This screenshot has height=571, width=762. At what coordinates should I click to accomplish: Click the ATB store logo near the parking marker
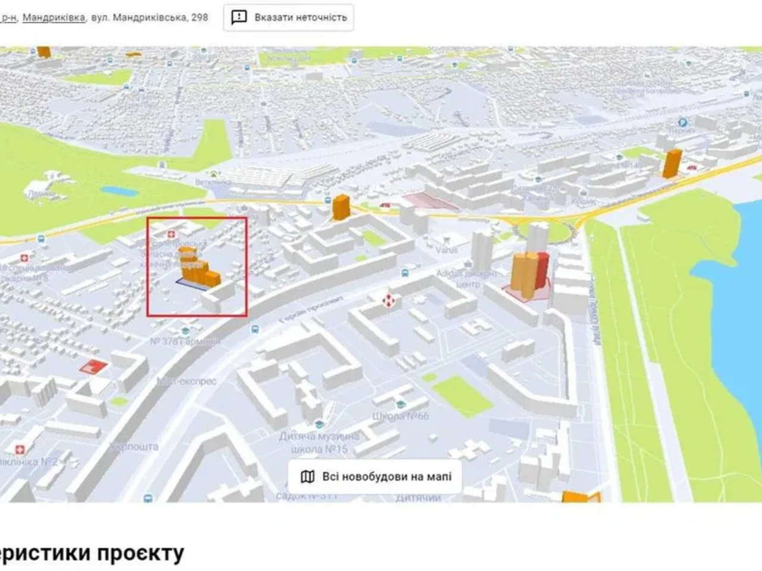(x=691, y=168)
